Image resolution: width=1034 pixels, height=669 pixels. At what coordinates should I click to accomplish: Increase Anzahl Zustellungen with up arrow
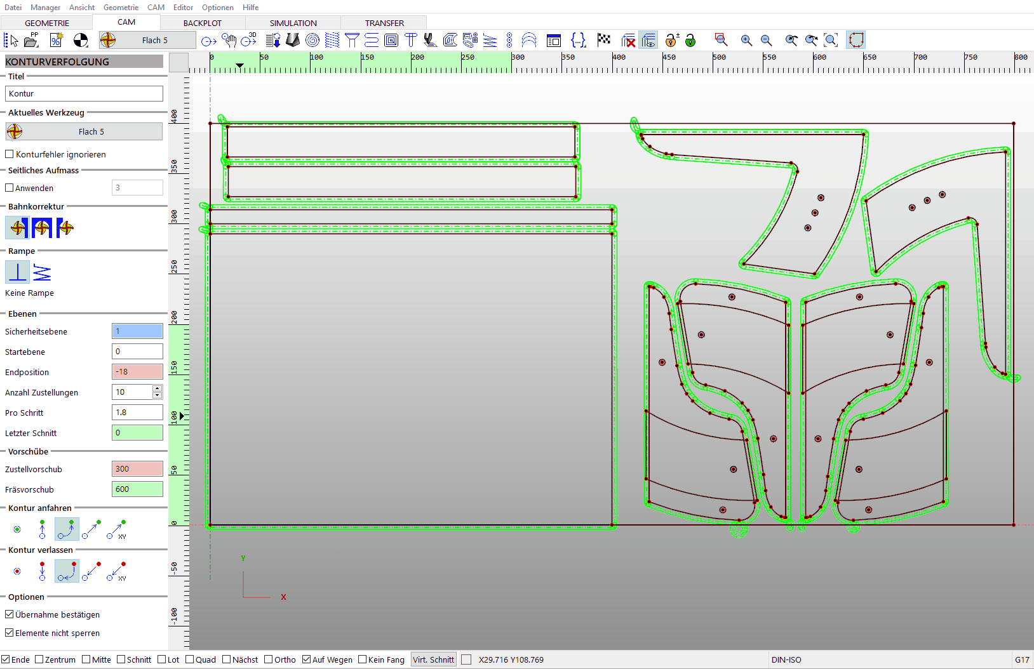157,388
